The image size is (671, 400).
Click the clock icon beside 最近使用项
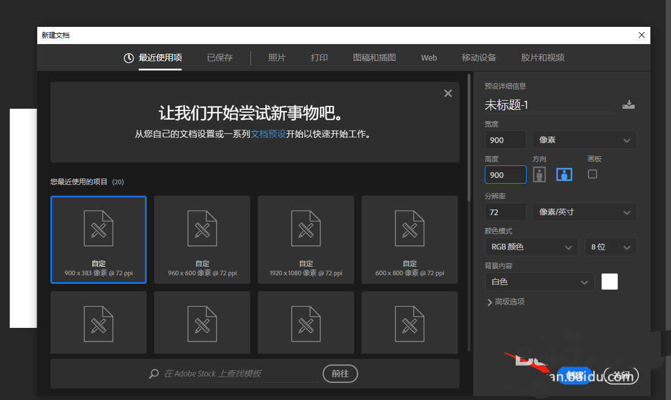(128, 57)
